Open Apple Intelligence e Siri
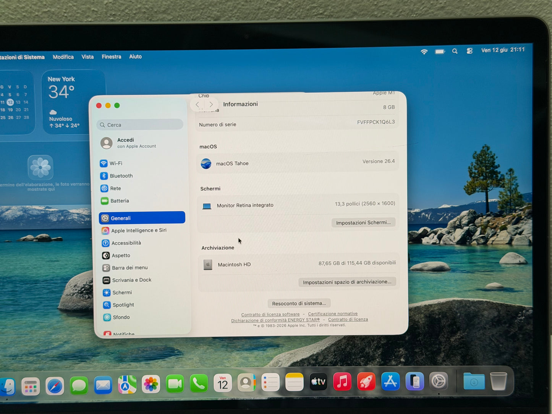Image resolution: width=552 pixels, height=414 pixels. coord(134,230)
